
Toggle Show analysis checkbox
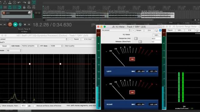(1, 106)
